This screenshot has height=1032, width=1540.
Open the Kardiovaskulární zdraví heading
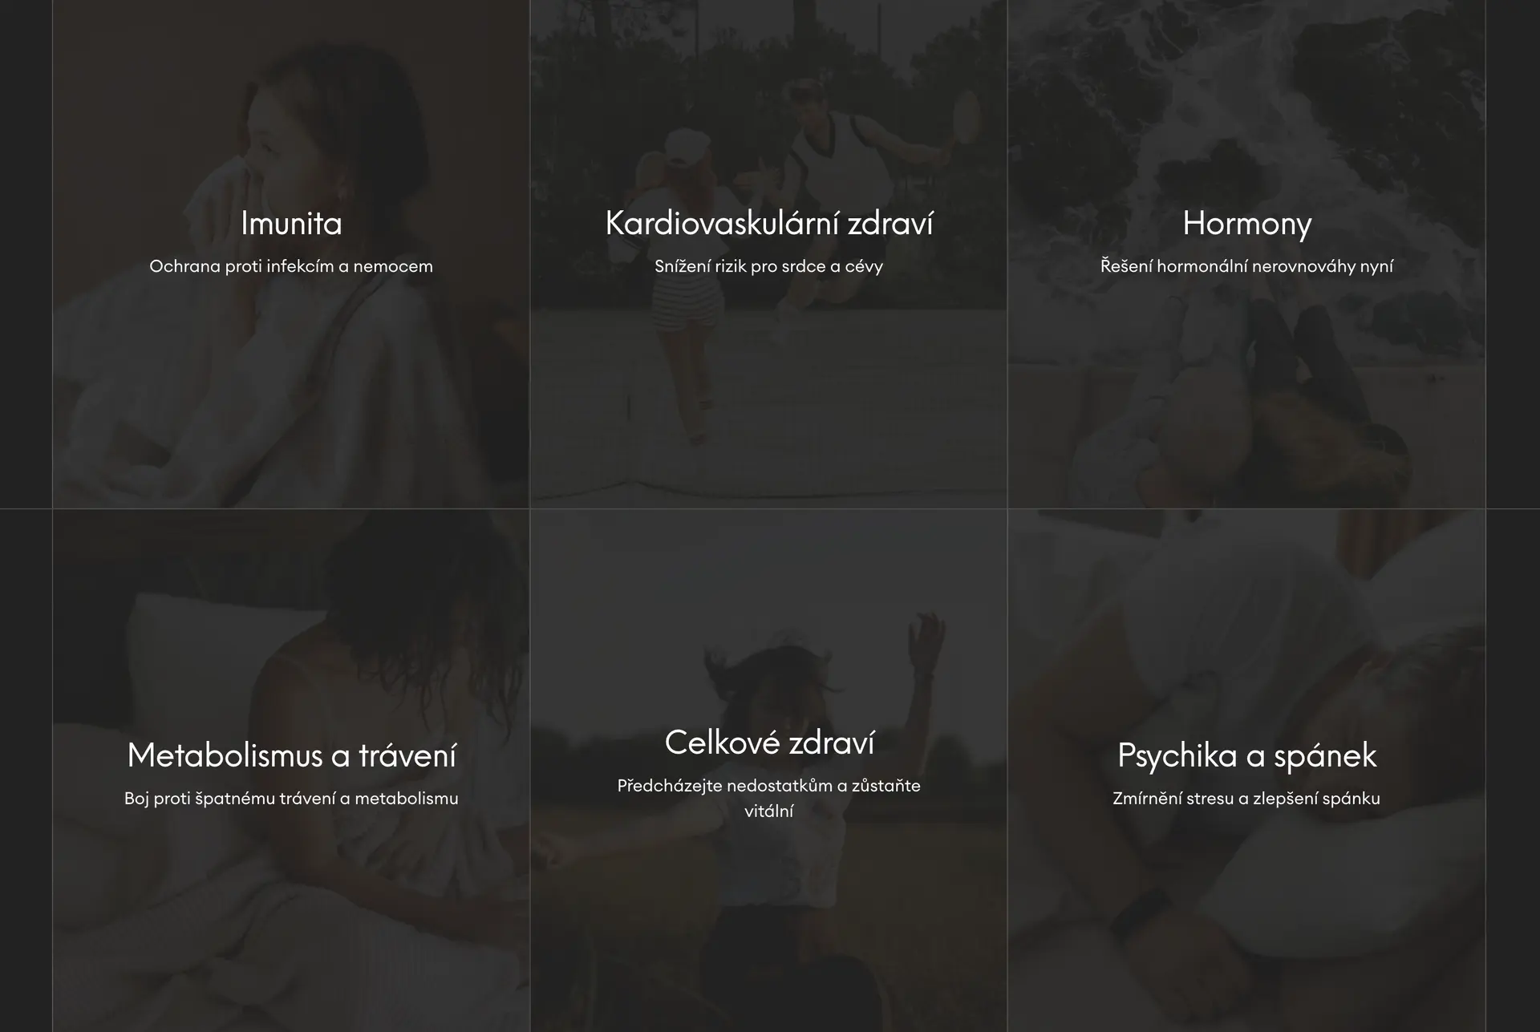[x=768, y=223]
